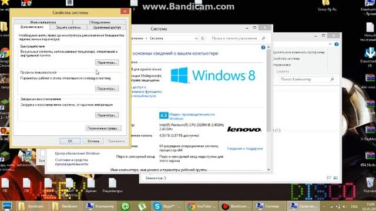Click the Переменные среды button
This screenshot has width=376, height=211.
coord(103,128)
